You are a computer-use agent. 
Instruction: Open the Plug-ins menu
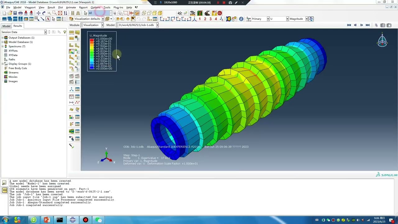pyautogui.click(x=118, y=7)
